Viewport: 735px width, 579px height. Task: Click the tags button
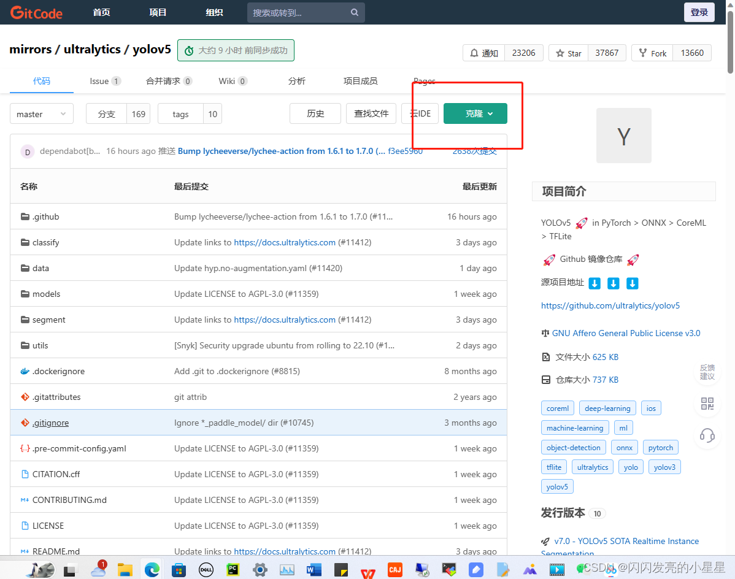180,114
